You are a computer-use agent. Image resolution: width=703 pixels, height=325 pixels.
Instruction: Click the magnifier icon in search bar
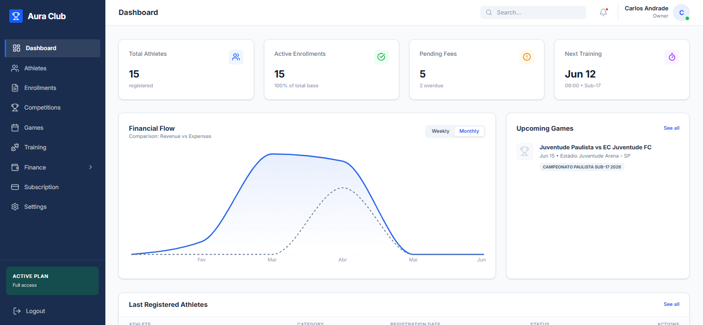489,12
